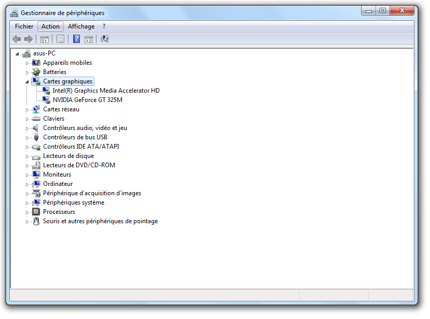Collapse the Cartes graphiques node

pos(27,82)
